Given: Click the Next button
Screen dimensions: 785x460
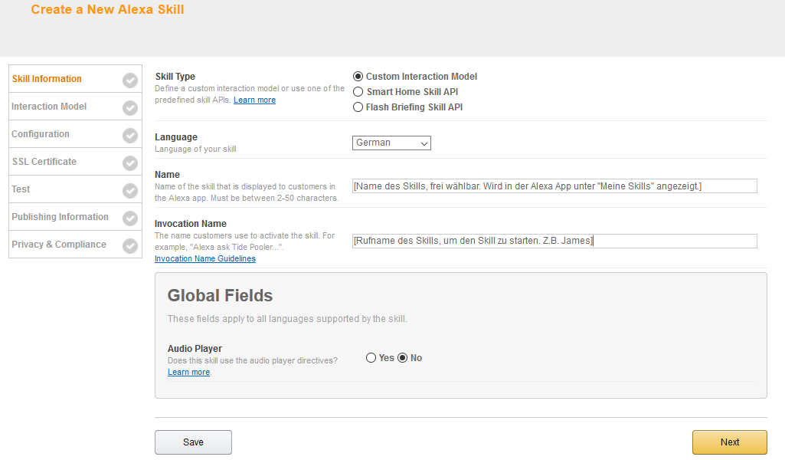Looking at the screenshot, I should tap(729, 442).
